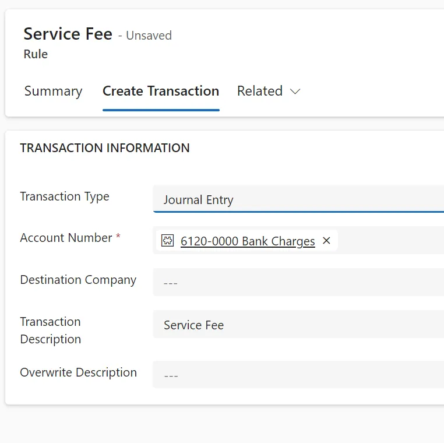Open the Summary tab

53,91
